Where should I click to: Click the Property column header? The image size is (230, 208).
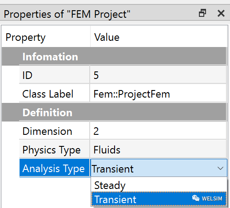pos(46,37)
